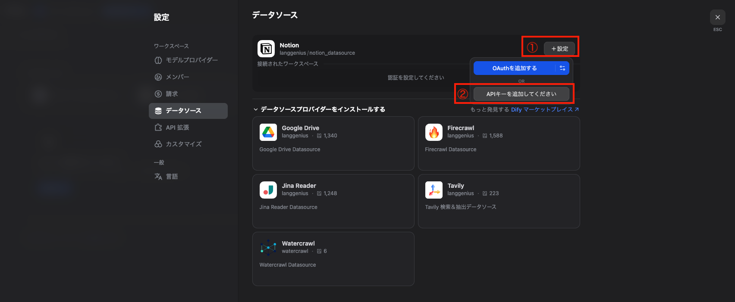Click the Notion title text
Viewport: 735px width, 302px height.
(289, 45)
